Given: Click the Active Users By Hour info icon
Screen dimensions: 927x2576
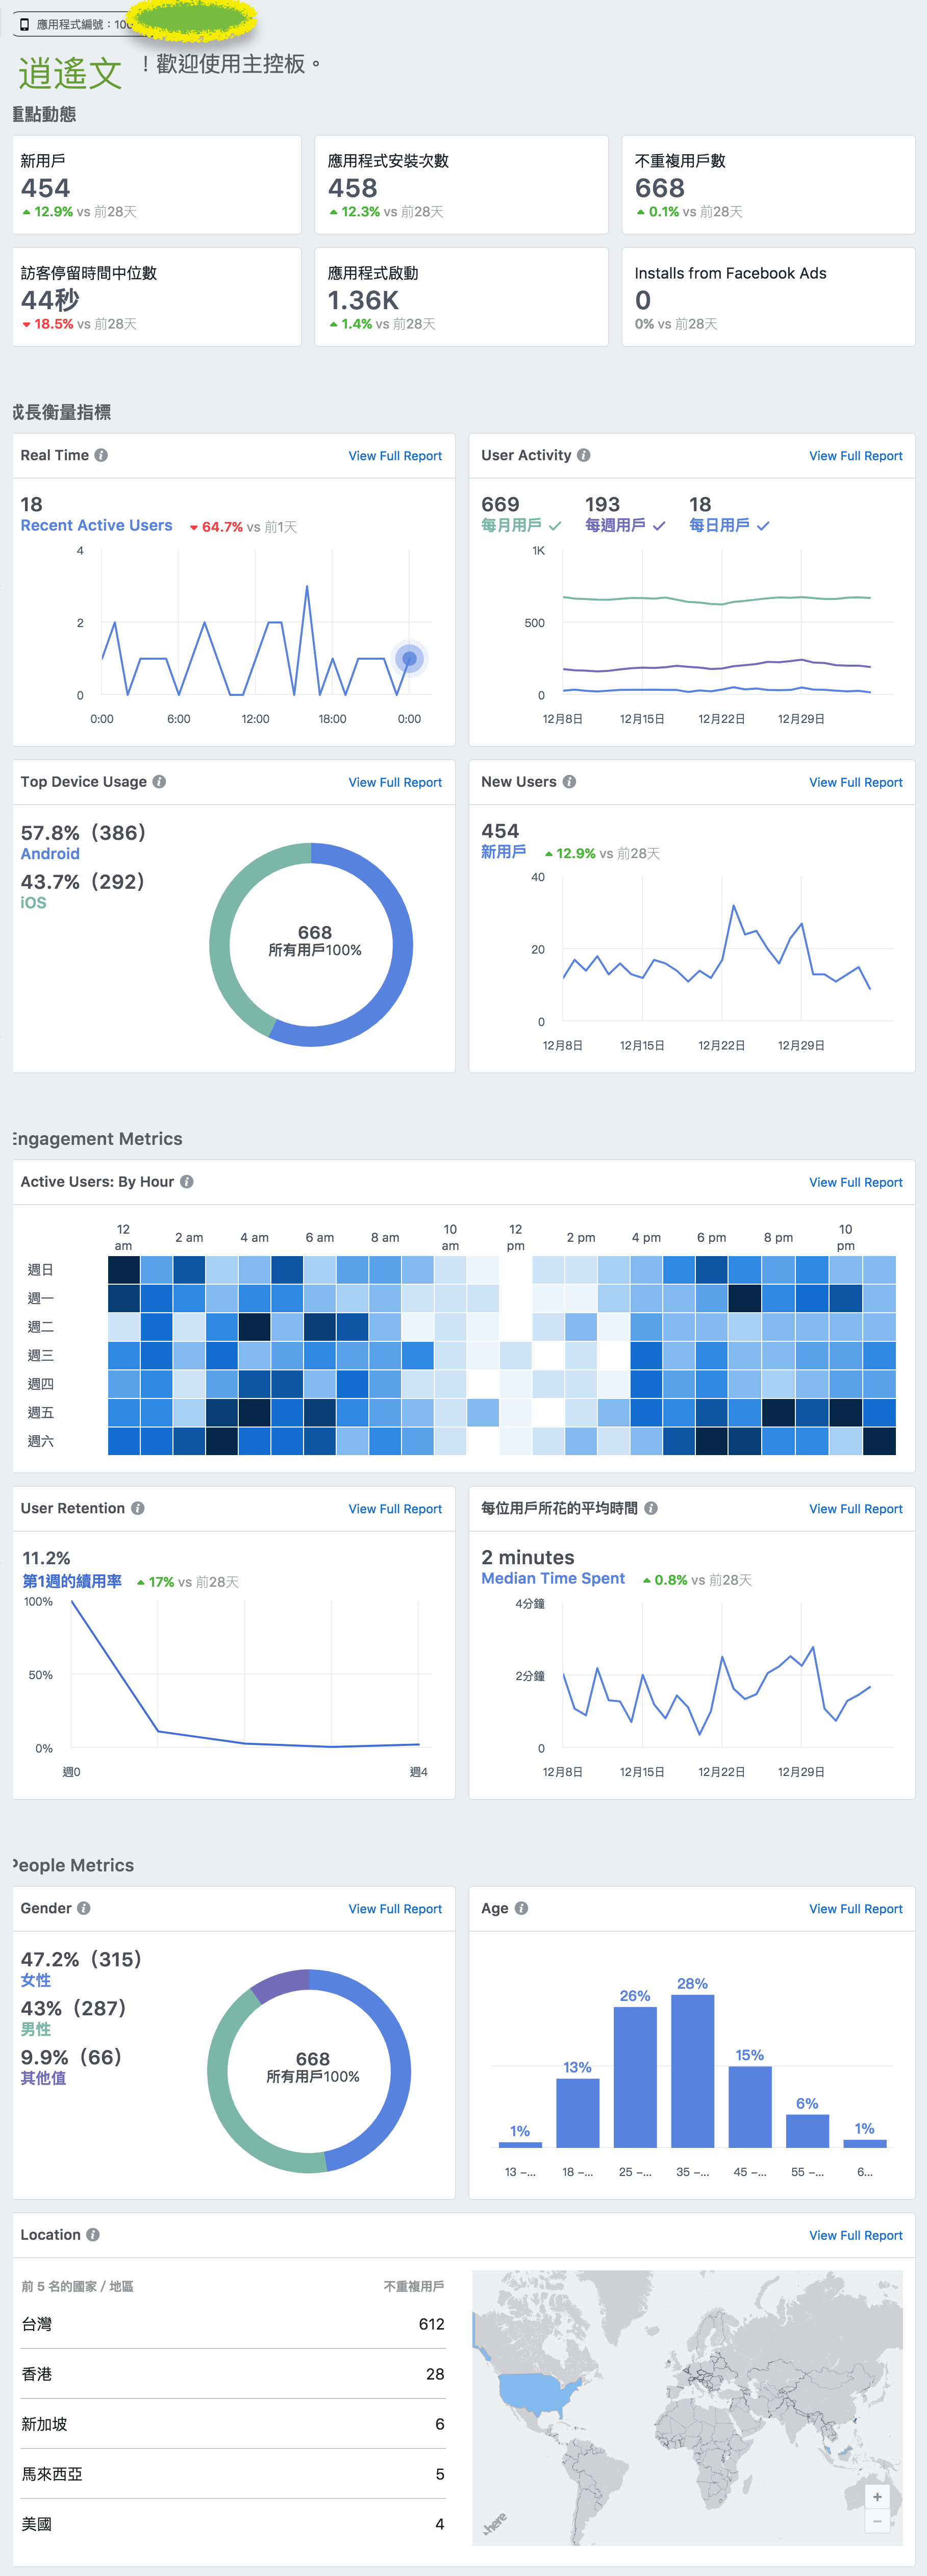Looking at the screenshot, I should [187, 1182].
